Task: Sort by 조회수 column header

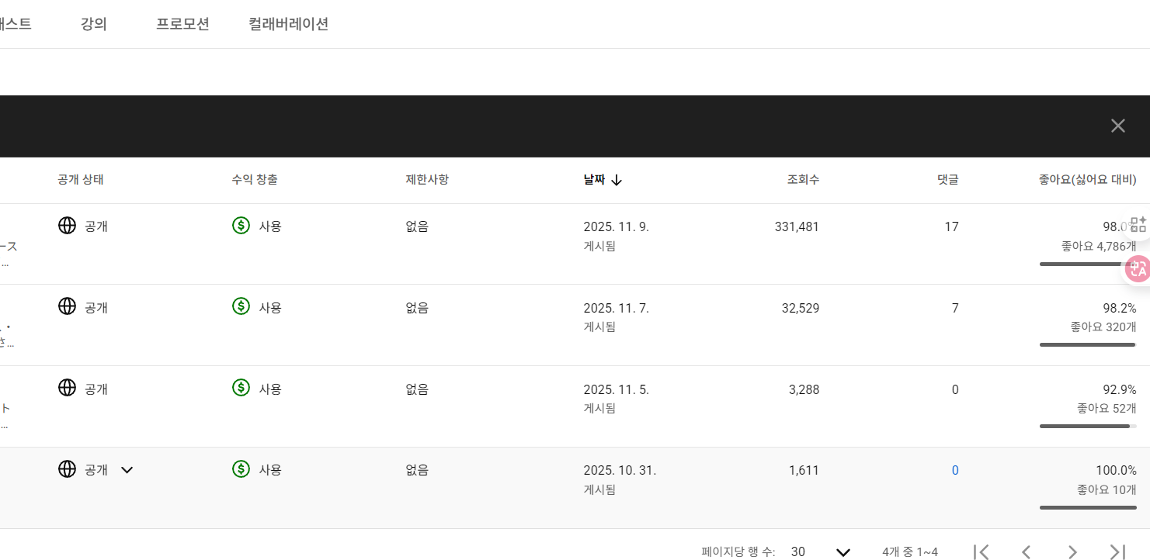Action: (x=803, y=180)
